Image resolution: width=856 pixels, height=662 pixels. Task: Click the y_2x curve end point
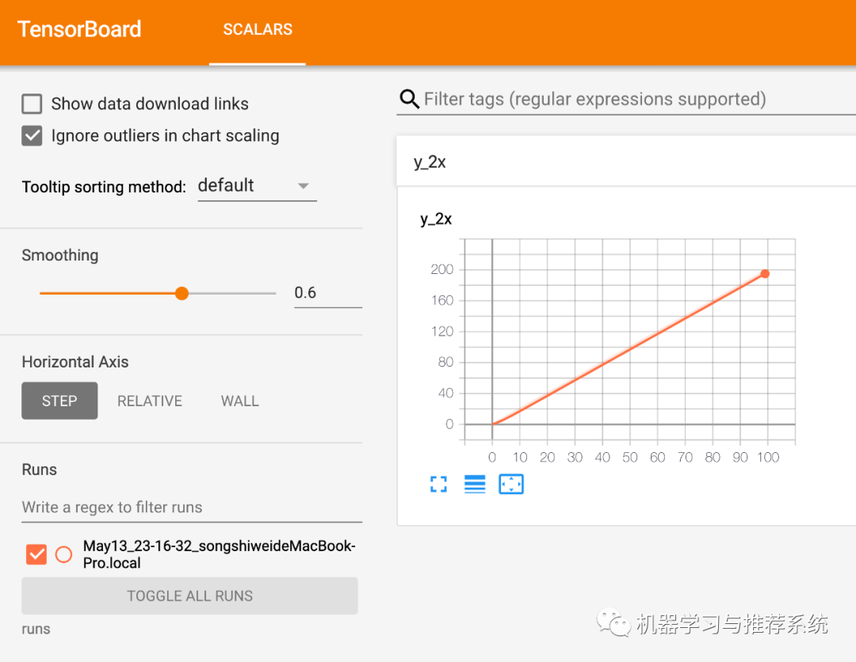point(765,274)
